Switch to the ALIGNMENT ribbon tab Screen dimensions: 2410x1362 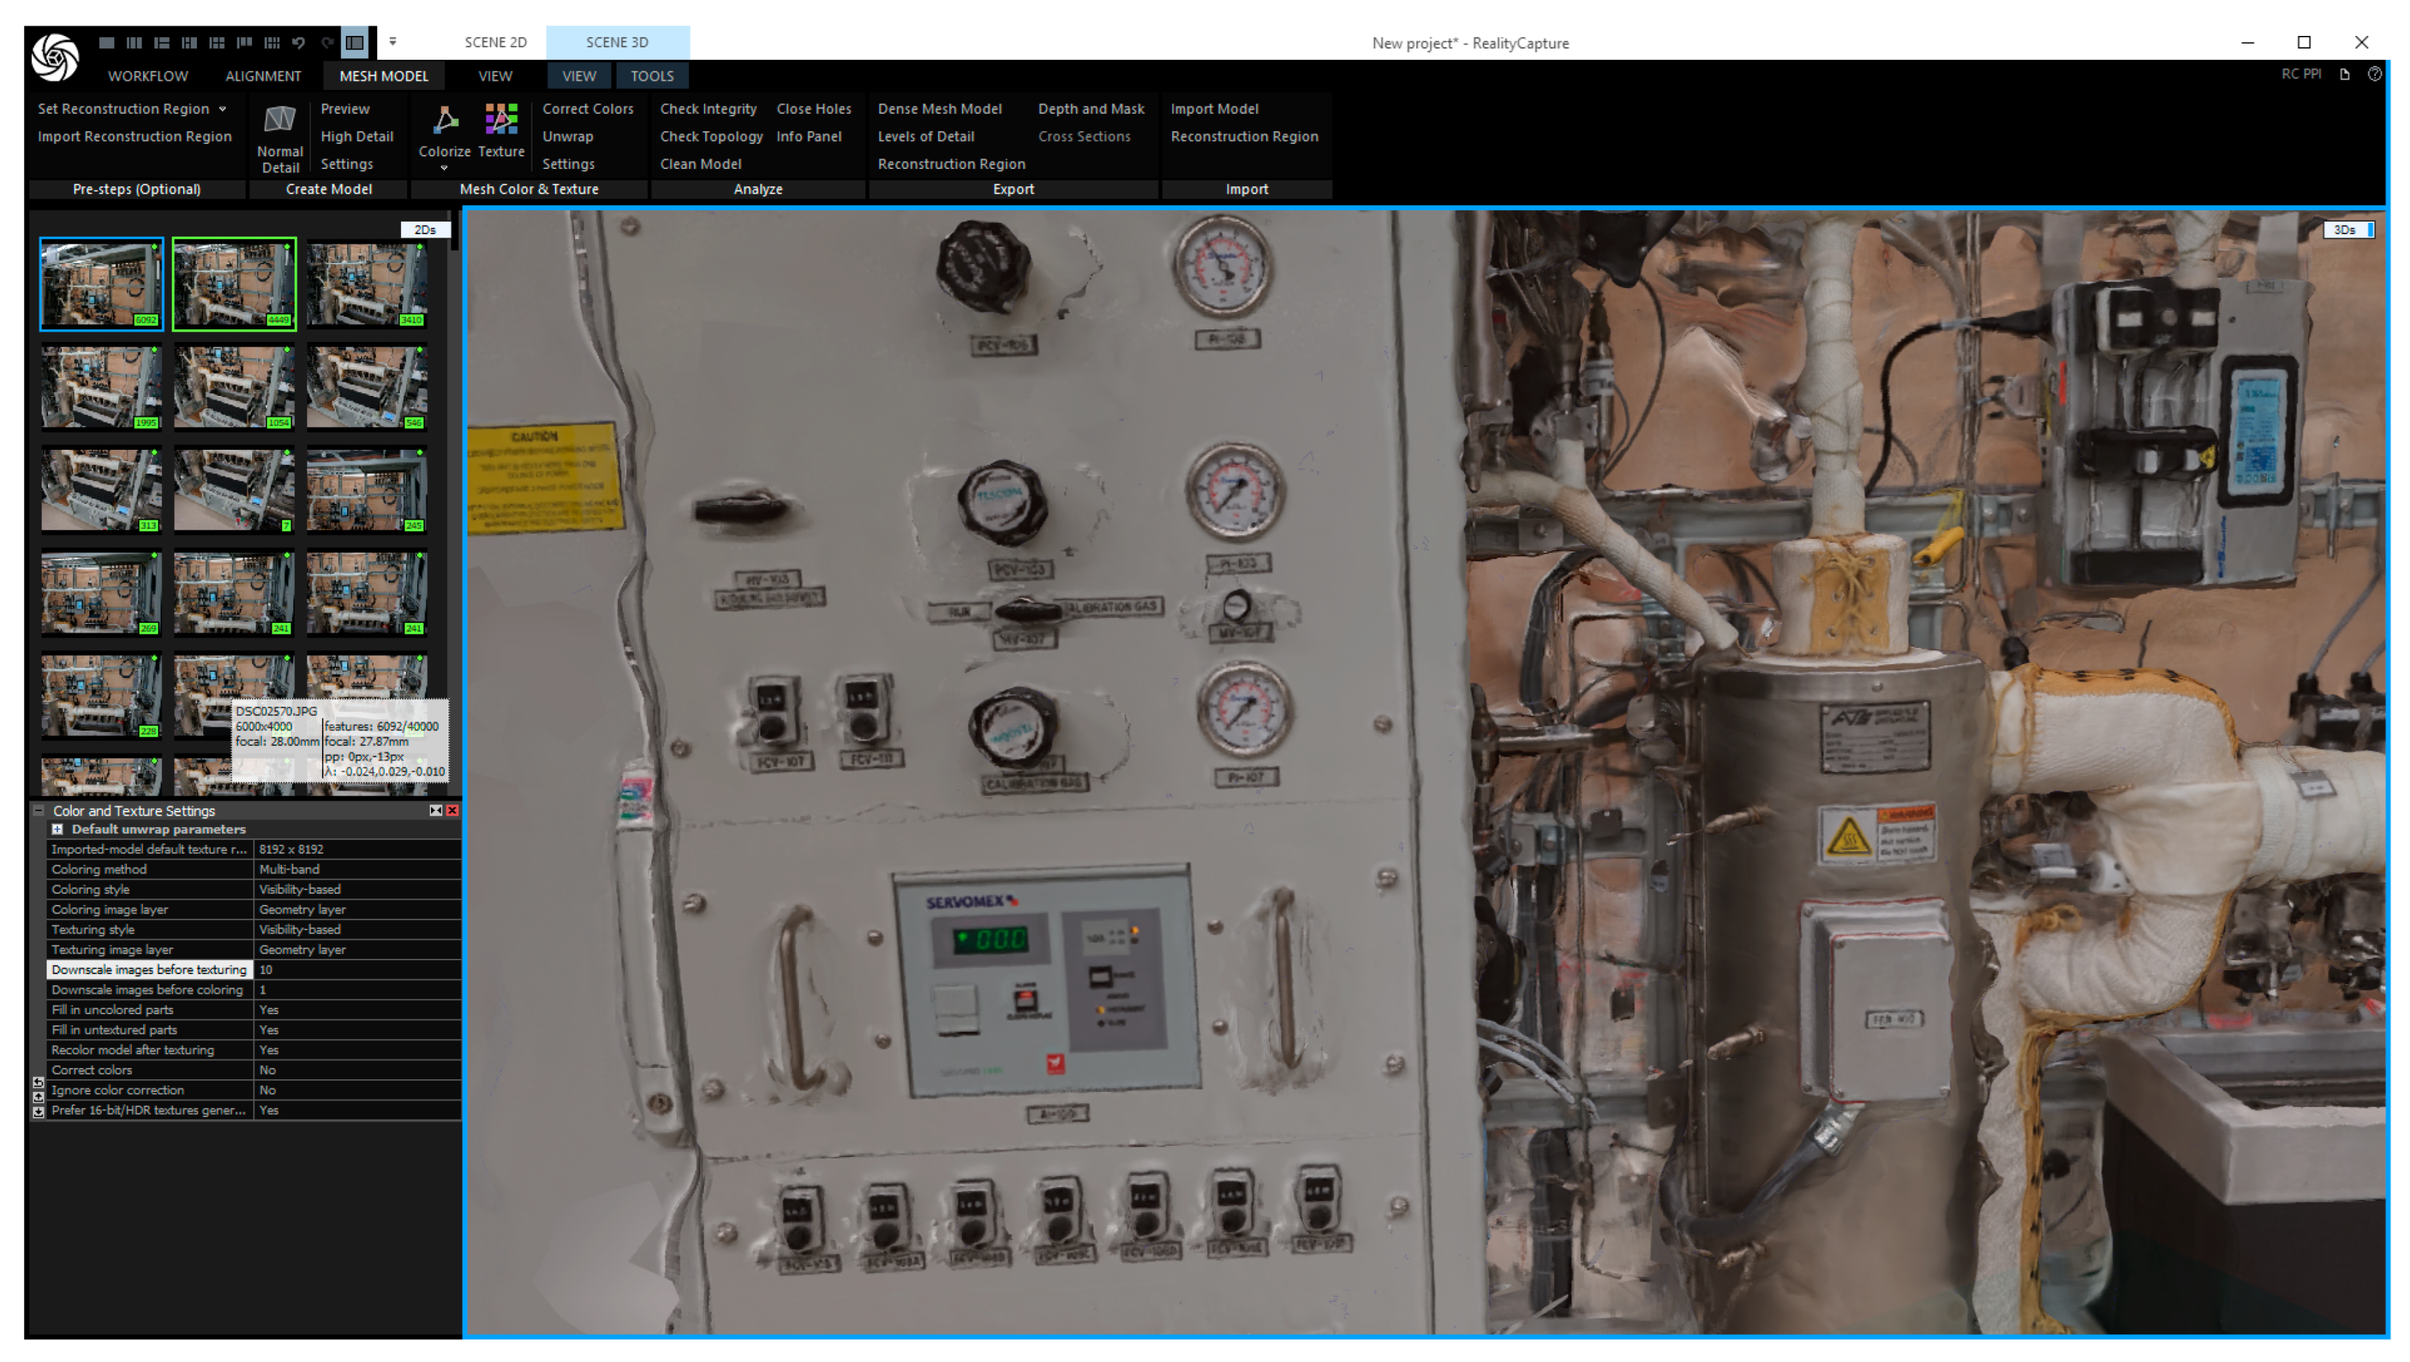(263, 76)
